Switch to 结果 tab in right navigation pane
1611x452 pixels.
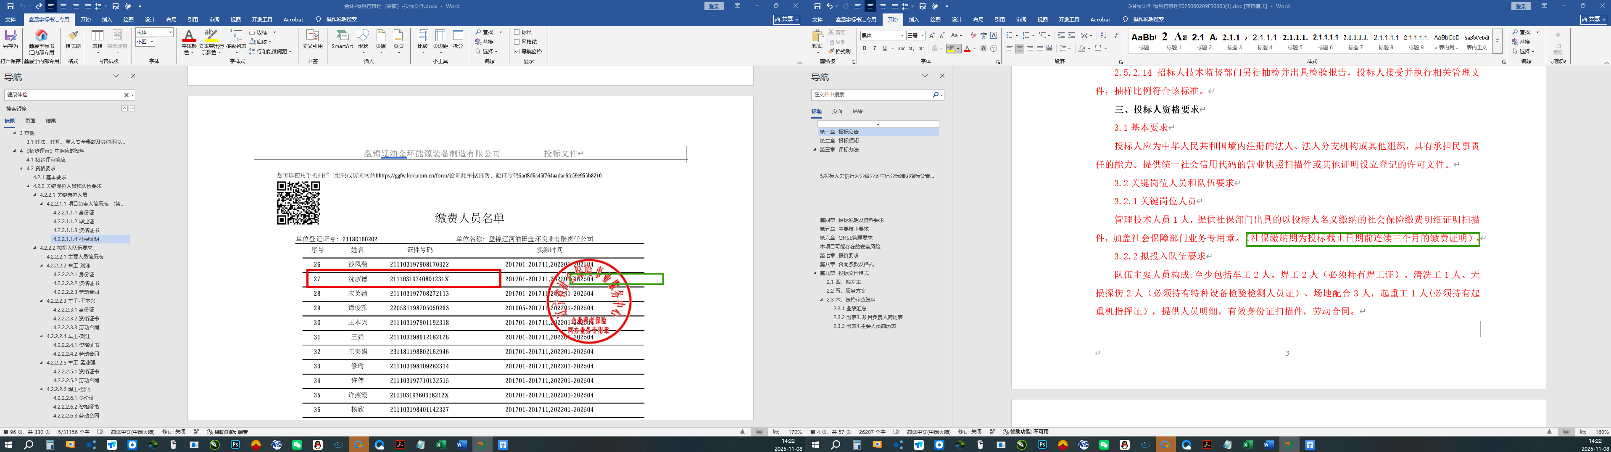tap(857, 111)
